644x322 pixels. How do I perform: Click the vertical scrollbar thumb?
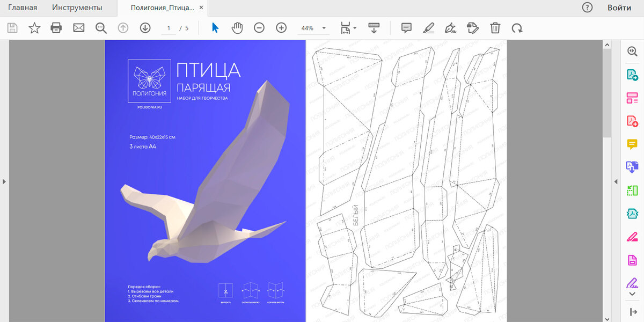pos(607,94)
